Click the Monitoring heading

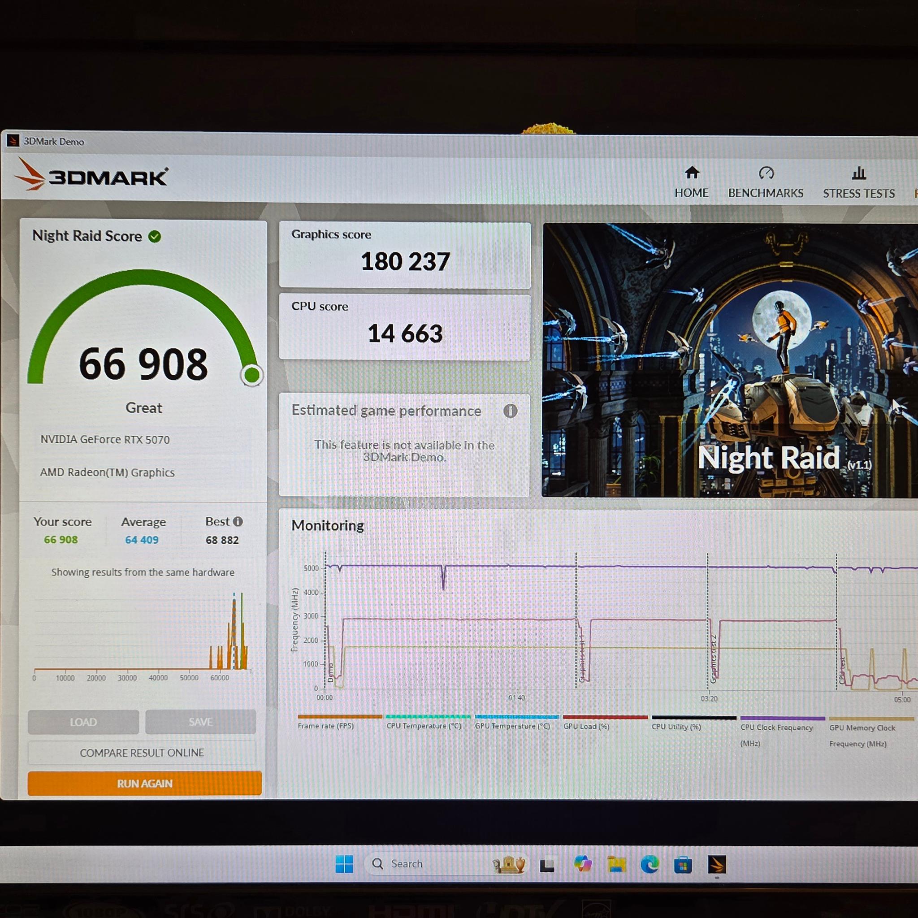pyautogui.click(x=327, y=525)
